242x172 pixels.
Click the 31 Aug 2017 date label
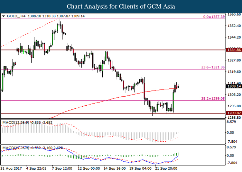click(11, 168)
